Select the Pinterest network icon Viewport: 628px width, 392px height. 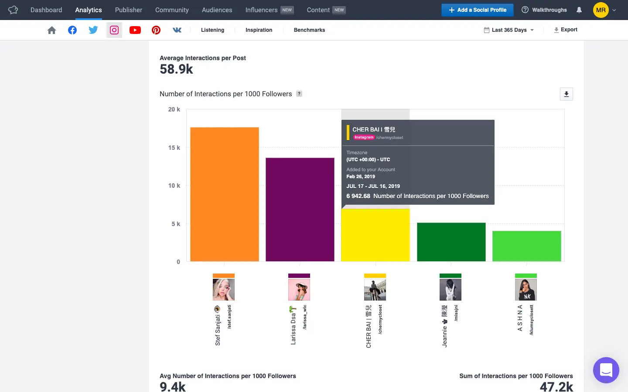[x=156, y=30]
